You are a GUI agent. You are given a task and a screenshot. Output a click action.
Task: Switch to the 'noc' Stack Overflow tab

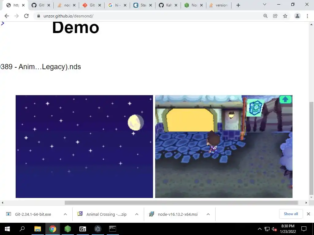pyautogui.click(x=64, y=5)
